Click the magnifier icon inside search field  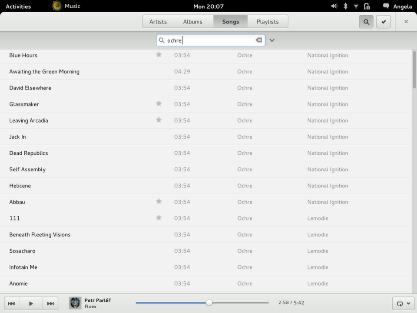pos(162,40)
